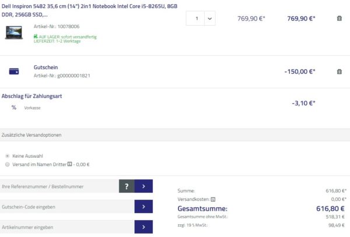350x237 pixels.
Task: Click info icon next to Versandkosten
Action: click(x=213, y=199)
